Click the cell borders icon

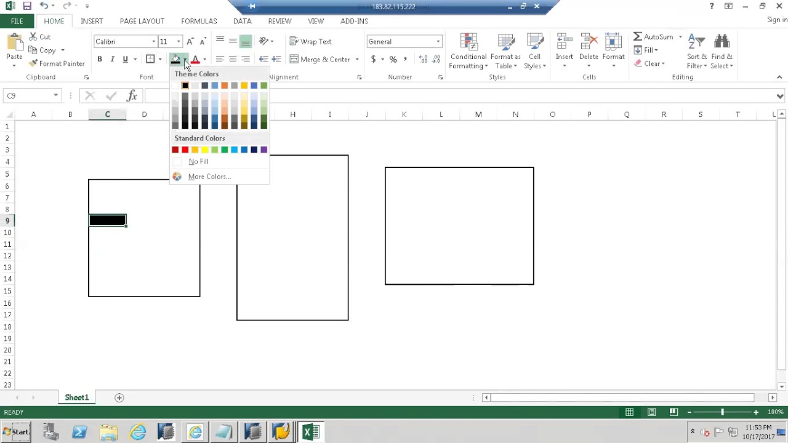(150, 60)
